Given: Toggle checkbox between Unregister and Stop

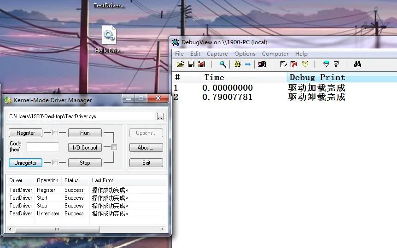Looking at the screenshot, I should [x=55, y=162].
